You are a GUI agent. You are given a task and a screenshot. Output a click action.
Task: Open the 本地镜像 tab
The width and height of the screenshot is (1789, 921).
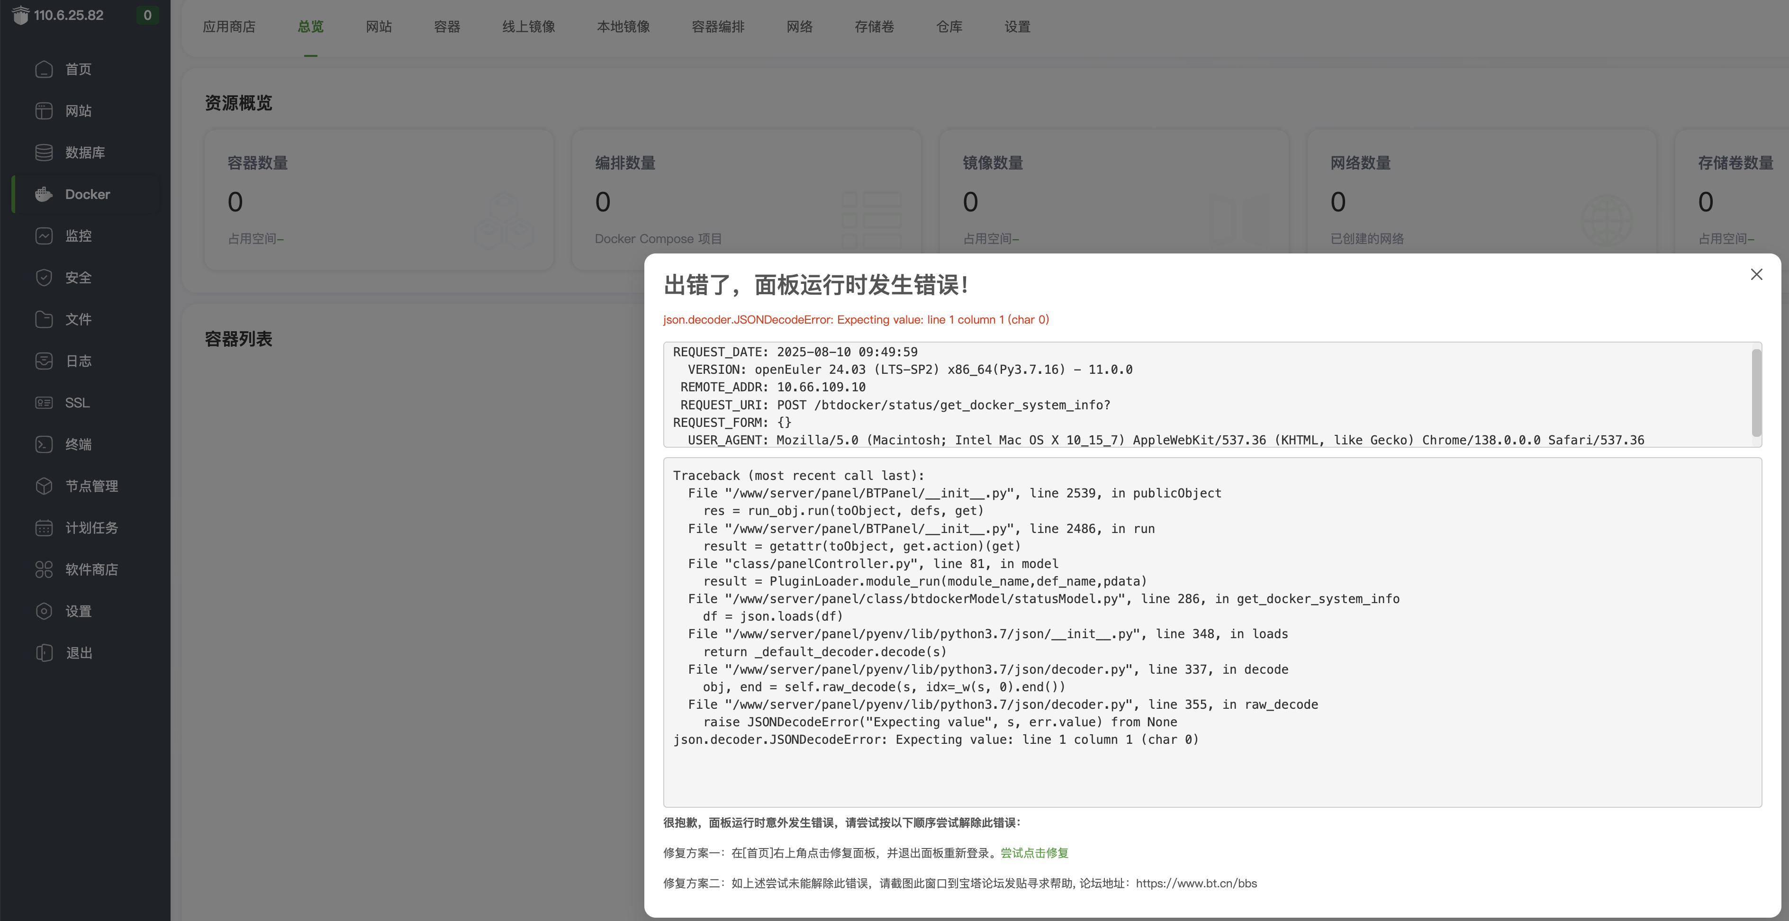click(x=623, y=27)
